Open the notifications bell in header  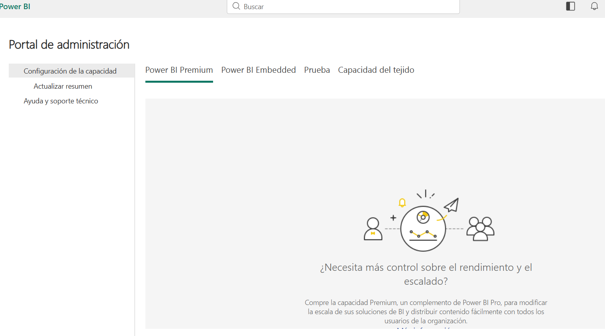point(594,6)
